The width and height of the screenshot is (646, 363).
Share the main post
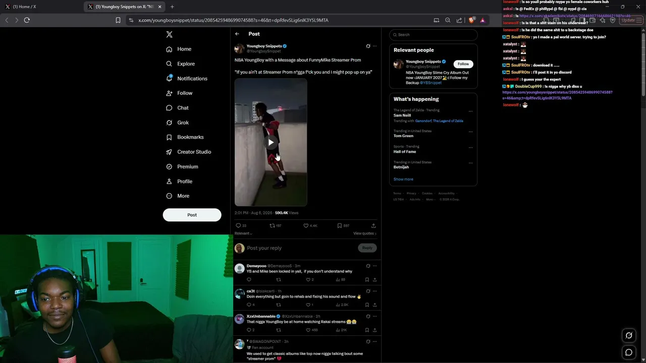[373, 225]
